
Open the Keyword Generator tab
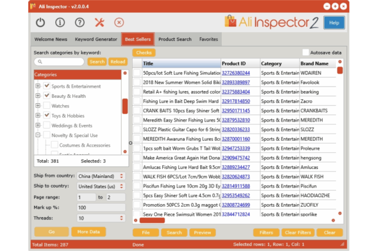tap(96, 39)
